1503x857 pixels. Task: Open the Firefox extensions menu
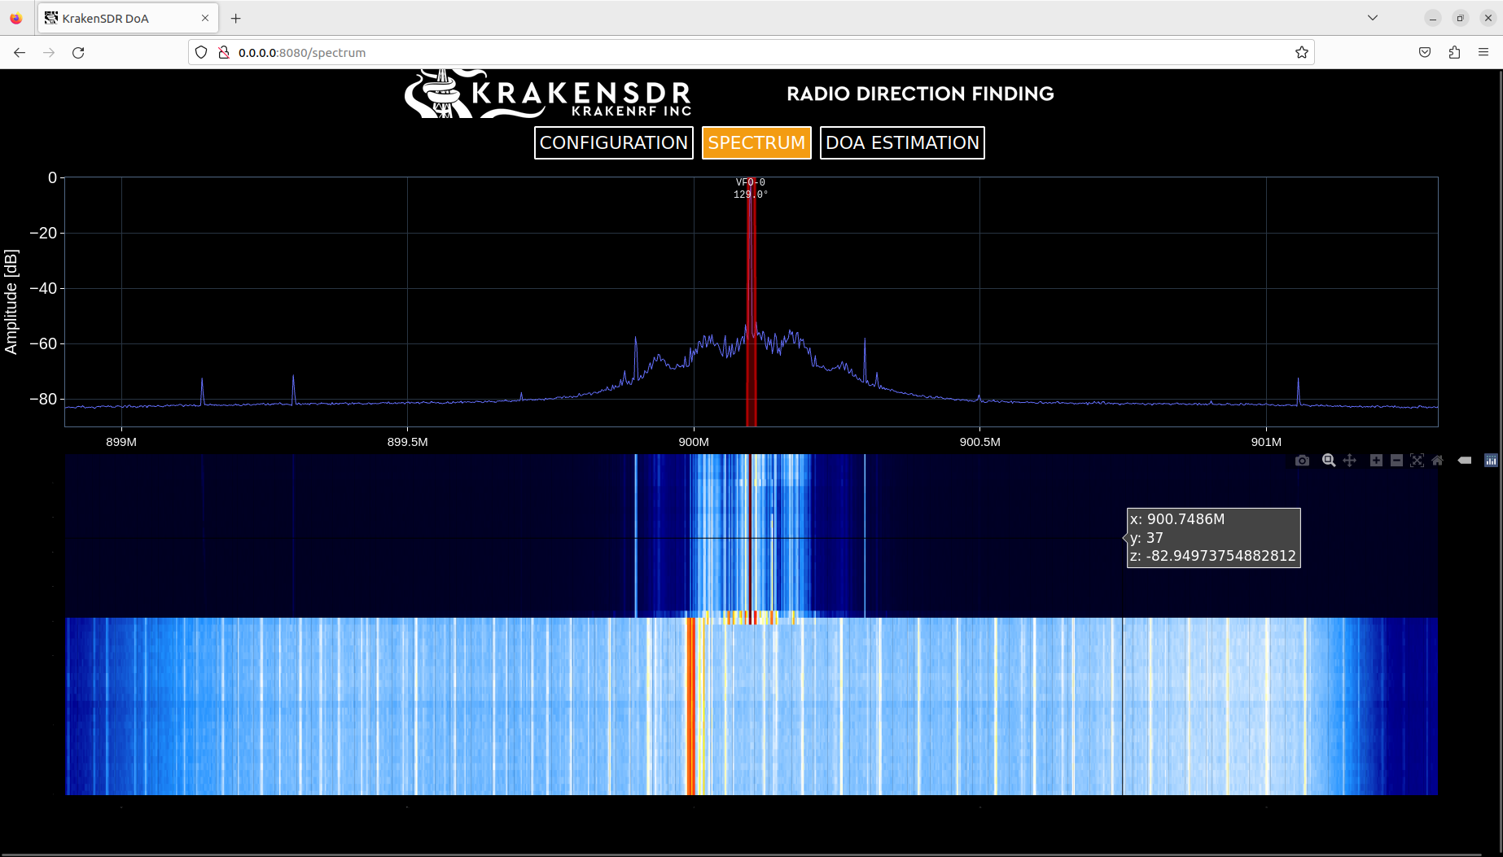(x=1454, y=53)
